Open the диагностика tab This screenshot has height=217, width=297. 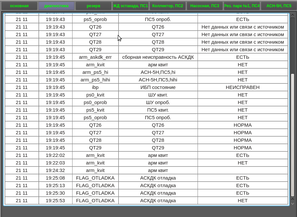pos(56,6)
